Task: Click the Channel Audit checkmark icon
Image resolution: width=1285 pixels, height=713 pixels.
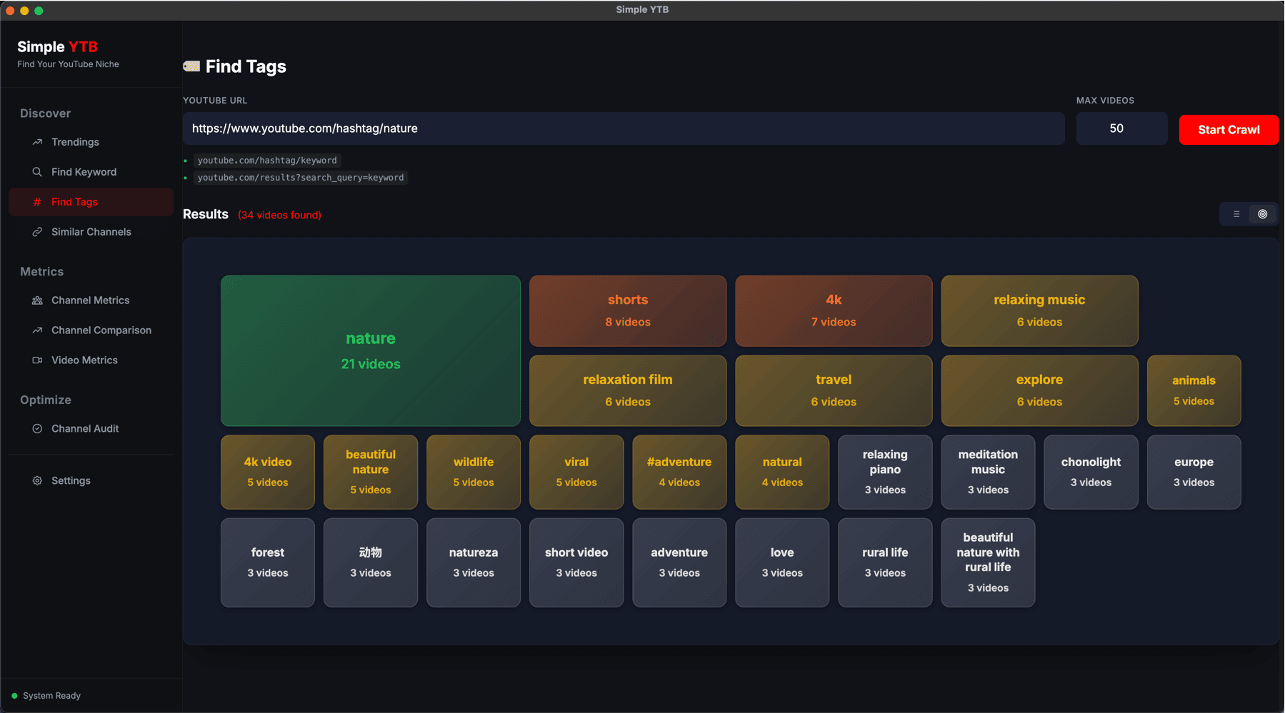Action: [37, 429]
